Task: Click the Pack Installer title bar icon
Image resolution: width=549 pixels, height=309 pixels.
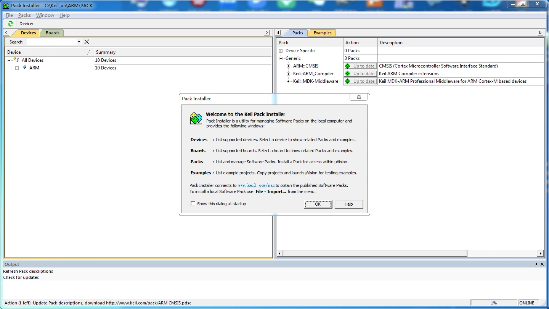Action: [6, 6]
